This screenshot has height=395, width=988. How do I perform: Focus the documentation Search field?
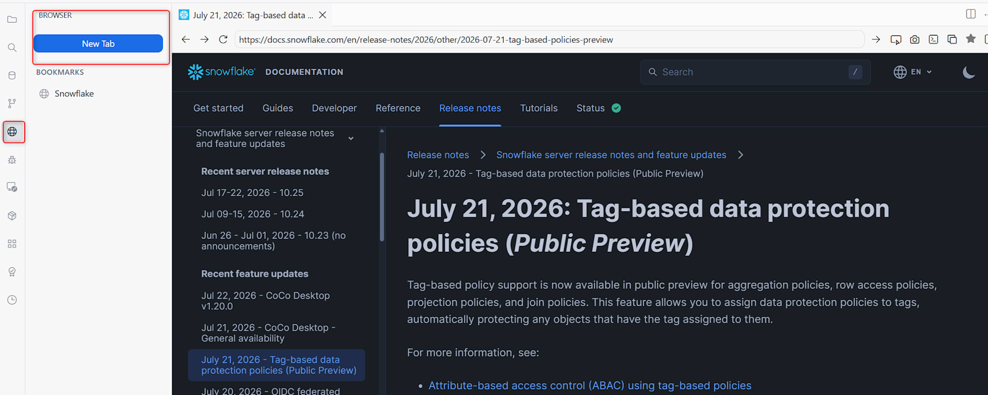tap(755, 72)
